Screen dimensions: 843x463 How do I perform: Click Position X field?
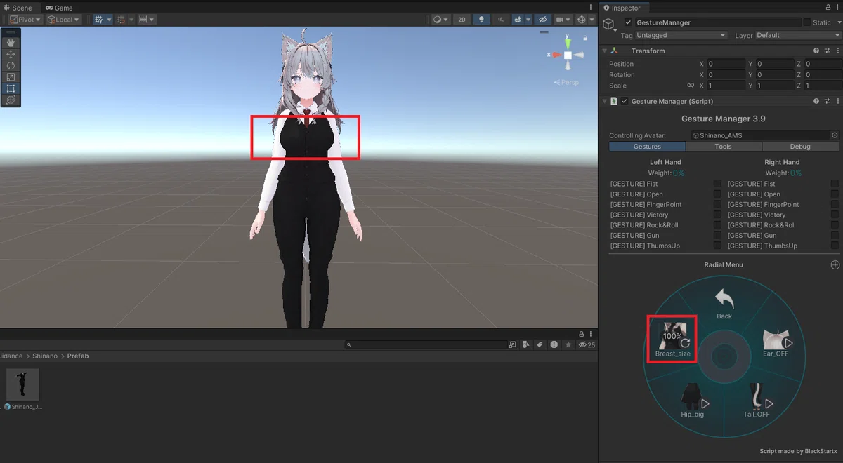tap(726, 64)
